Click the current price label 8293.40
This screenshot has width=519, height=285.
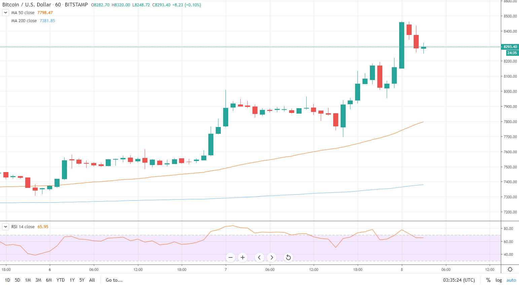[x=510, y=47]
